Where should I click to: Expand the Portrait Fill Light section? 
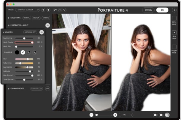pyautogui.click(x=9, y=25)
